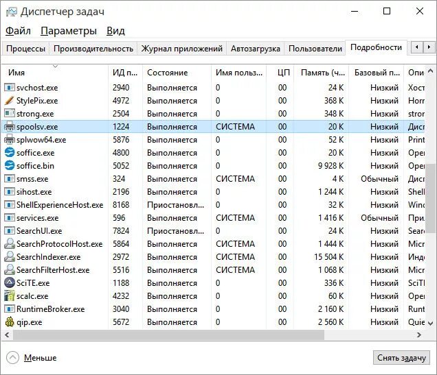Switch to the Производительность tab
Screen dimensions: 437x375
[x=93, y=49]
